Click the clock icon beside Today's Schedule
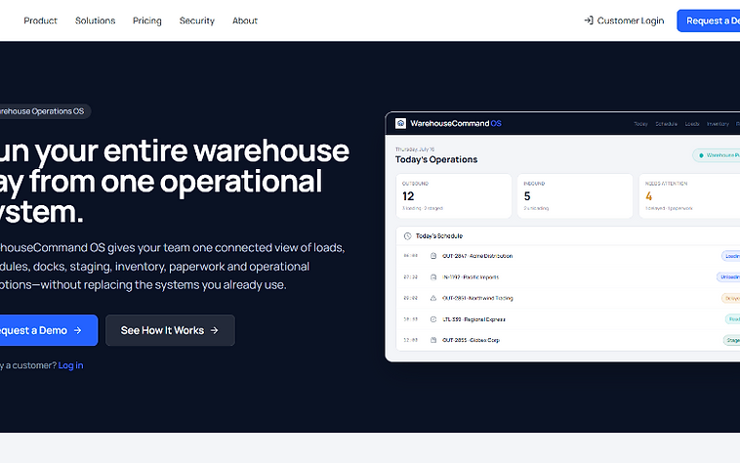Screen dimensions: 740x463 point(408,236)
